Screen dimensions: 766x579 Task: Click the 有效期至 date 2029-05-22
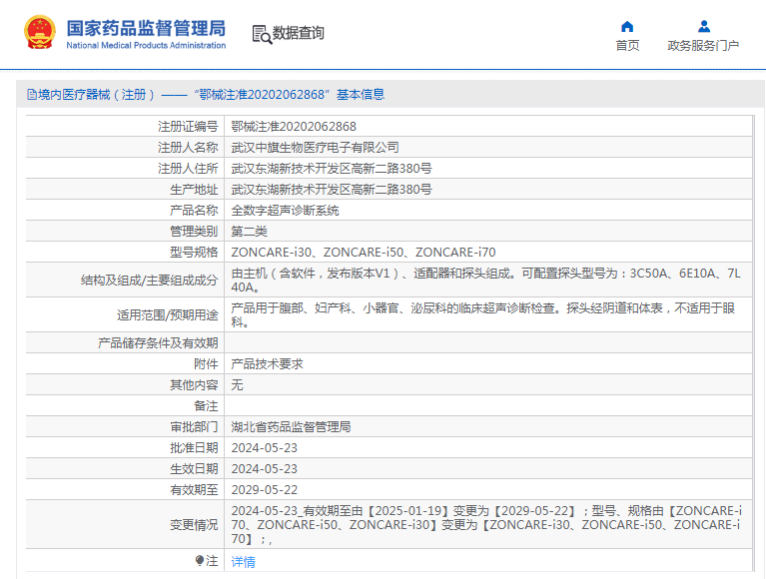tap(265, 490)
